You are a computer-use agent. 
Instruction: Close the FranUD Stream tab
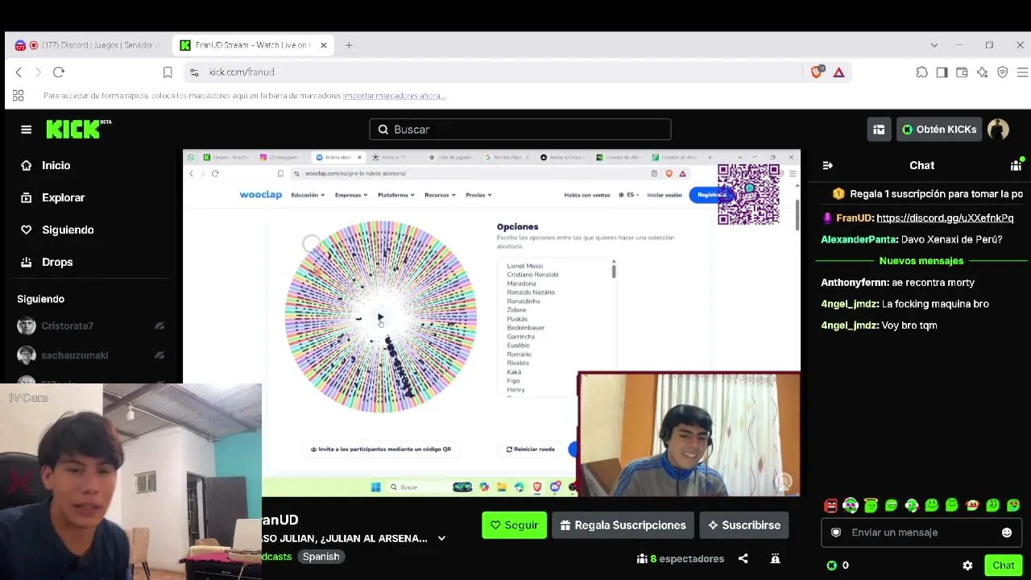(324, 45)
